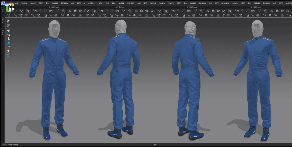Viewport: 292px width, 147px height.
Task: Open the leftmost 3D服装 menu
Action: (x=24, y=3)
